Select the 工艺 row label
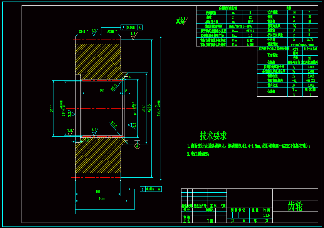This screenshot has height=228, width=324. (186, 221)
